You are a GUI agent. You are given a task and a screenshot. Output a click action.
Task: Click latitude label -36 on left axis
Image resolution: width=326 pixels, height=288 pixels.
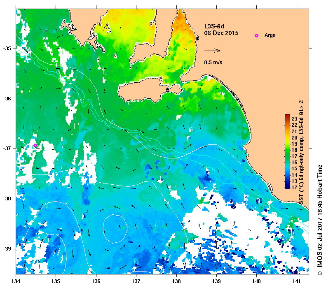[7, 99]
